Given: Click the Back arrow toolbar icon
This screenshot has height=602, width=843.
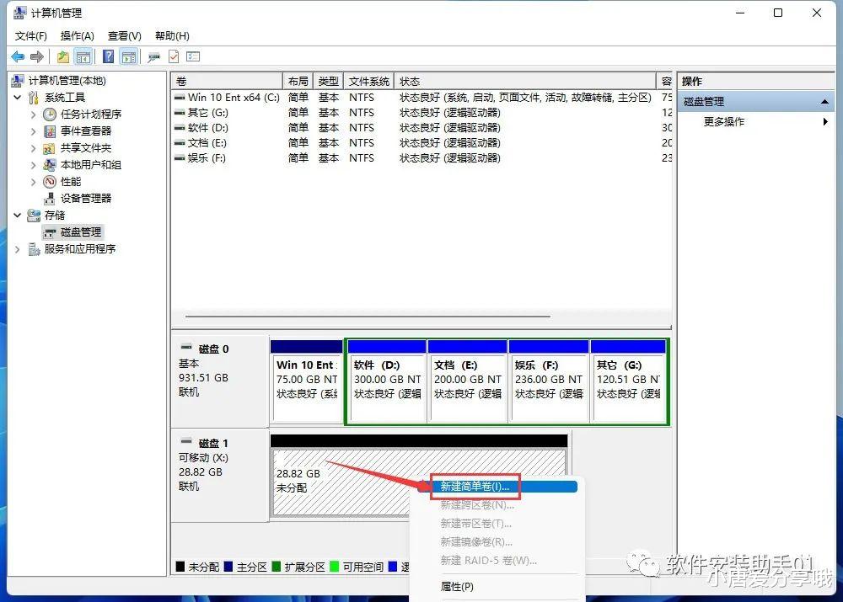Looking at the screenshot, I should click(x=18, y=56).
